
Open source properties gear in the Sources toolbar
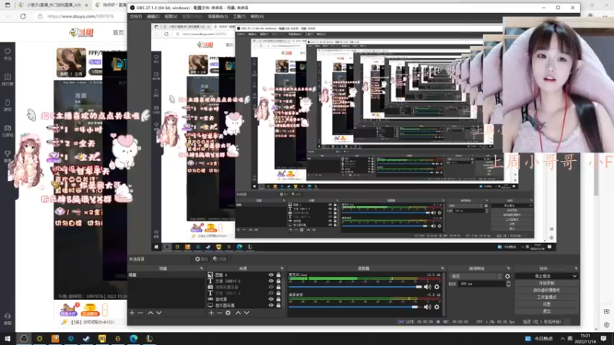tap(228, 313)
